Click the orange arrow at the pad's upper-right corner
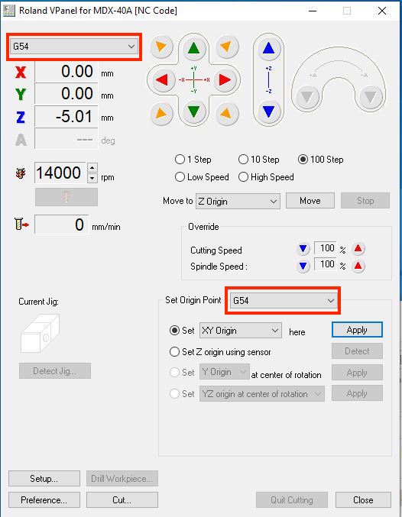 point(226,47)
